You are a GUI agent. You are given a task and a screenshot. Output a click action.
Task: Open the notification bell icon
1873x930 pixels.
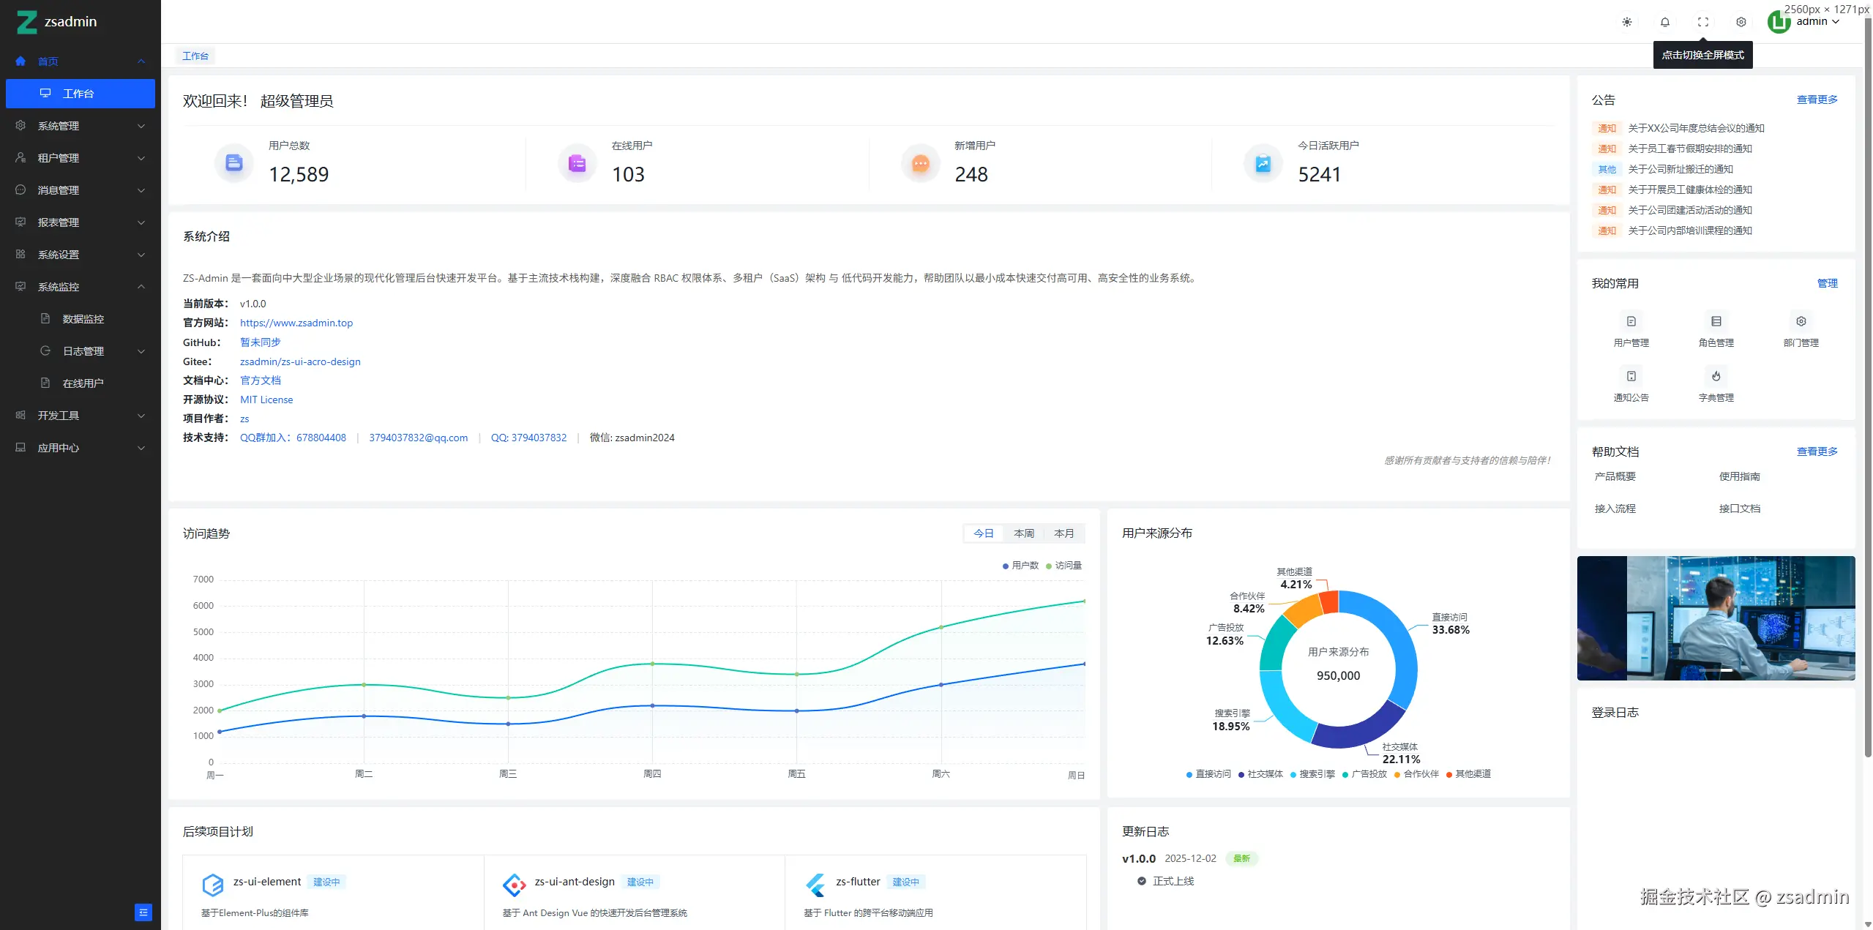point(1664,22)
